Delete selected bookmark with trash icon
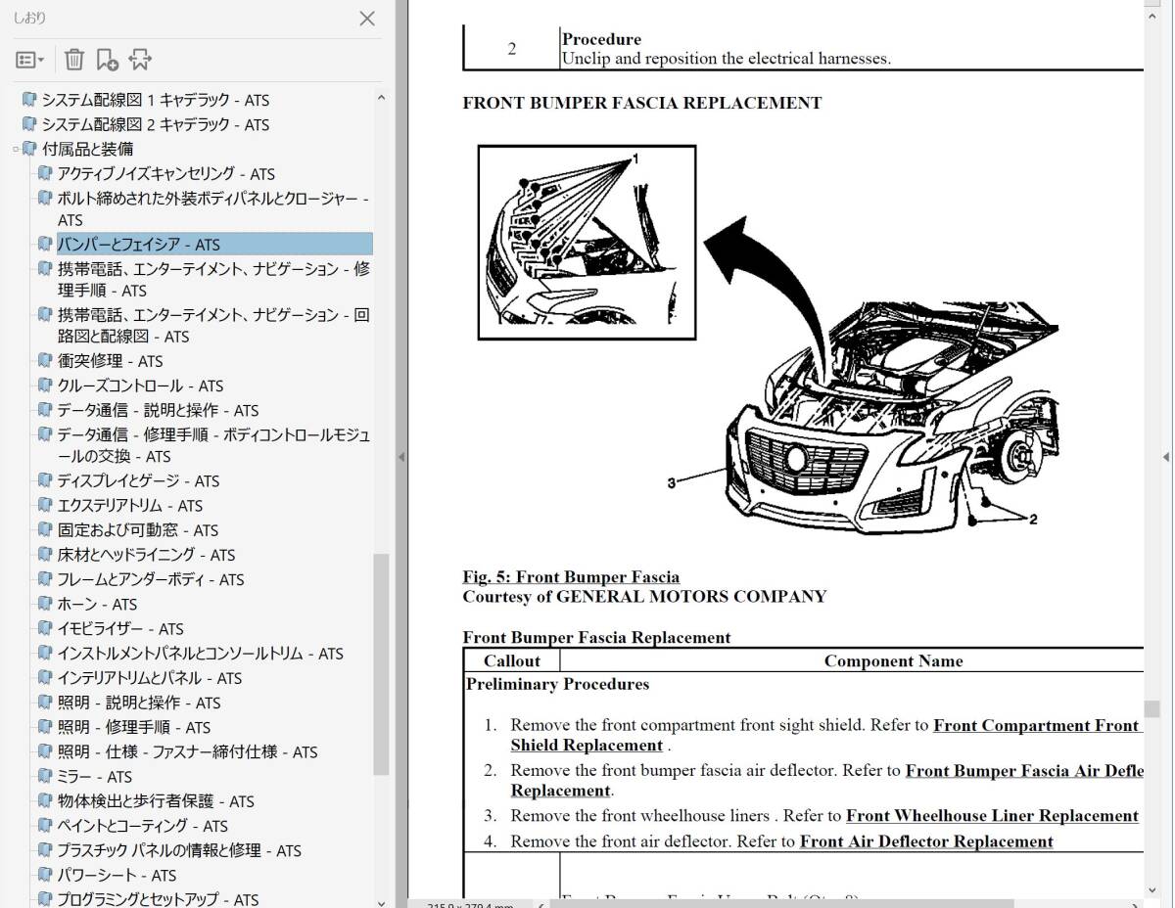 [x=74, y=60]
